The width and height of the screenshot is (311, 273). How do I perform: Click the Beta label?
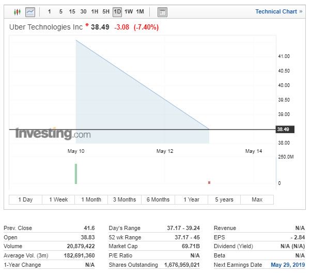coord(220,255)
